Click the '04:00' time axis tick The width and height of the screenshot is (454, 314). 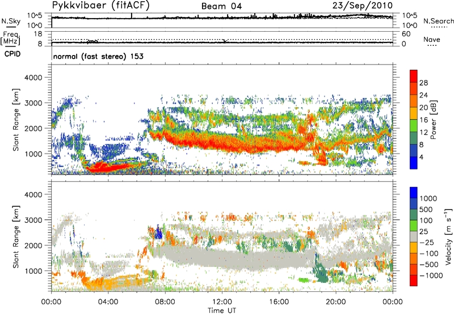108,302
